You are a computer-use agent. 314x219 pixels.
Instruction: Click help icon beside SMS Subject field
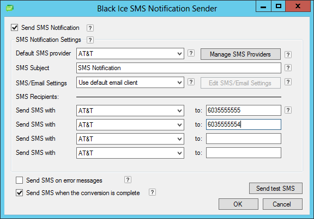[288, 68]
